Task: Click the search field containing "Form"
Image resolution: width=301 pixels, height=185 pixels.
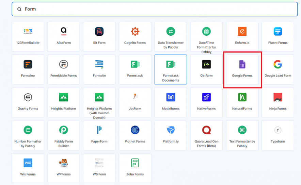Action: (155, 9)
